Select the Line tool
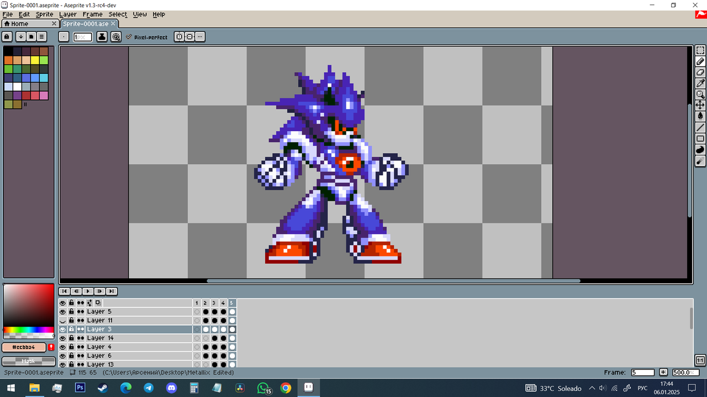Image resolution: width=707 pixels, height=397 pixels. [x=700, y=127]
